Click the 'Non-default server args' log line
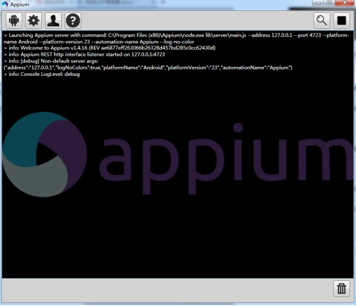 click(51, 61)
